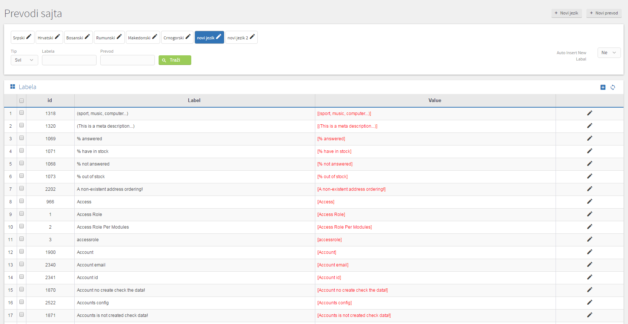Edit translation for '% have in stock' row
The width and height of the screenshot is (628, 324).
pyautogui.click(x=589, y=151)
